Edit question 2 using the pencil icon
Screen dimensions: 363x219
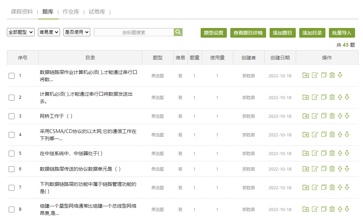coord(314,97)
